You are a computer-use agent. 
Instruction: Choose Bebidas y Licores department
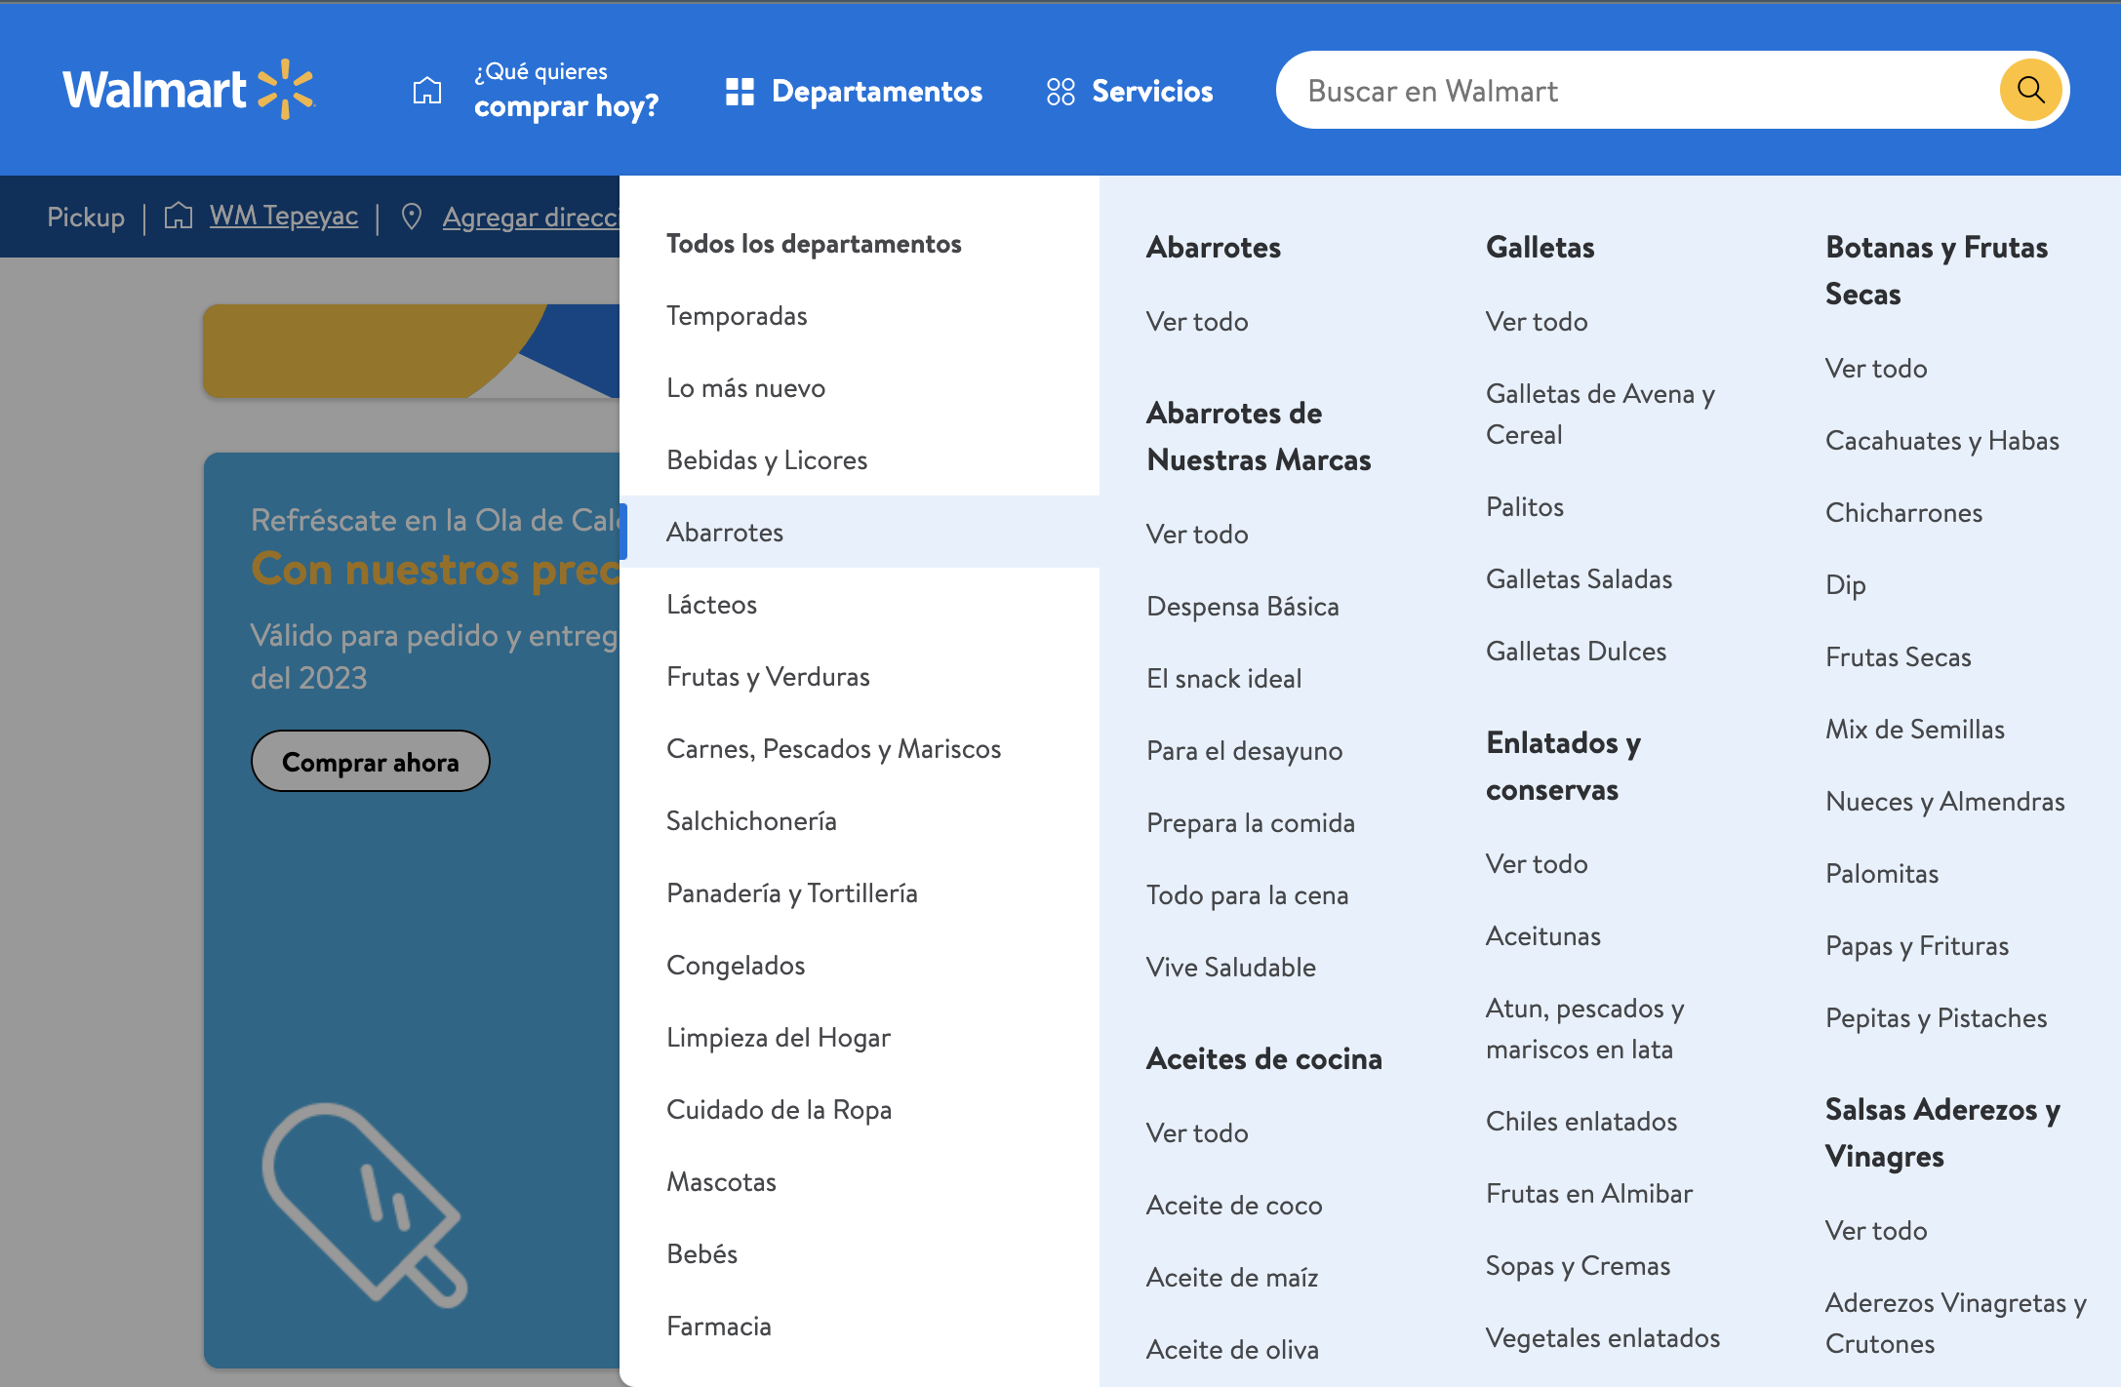point(767,460)
